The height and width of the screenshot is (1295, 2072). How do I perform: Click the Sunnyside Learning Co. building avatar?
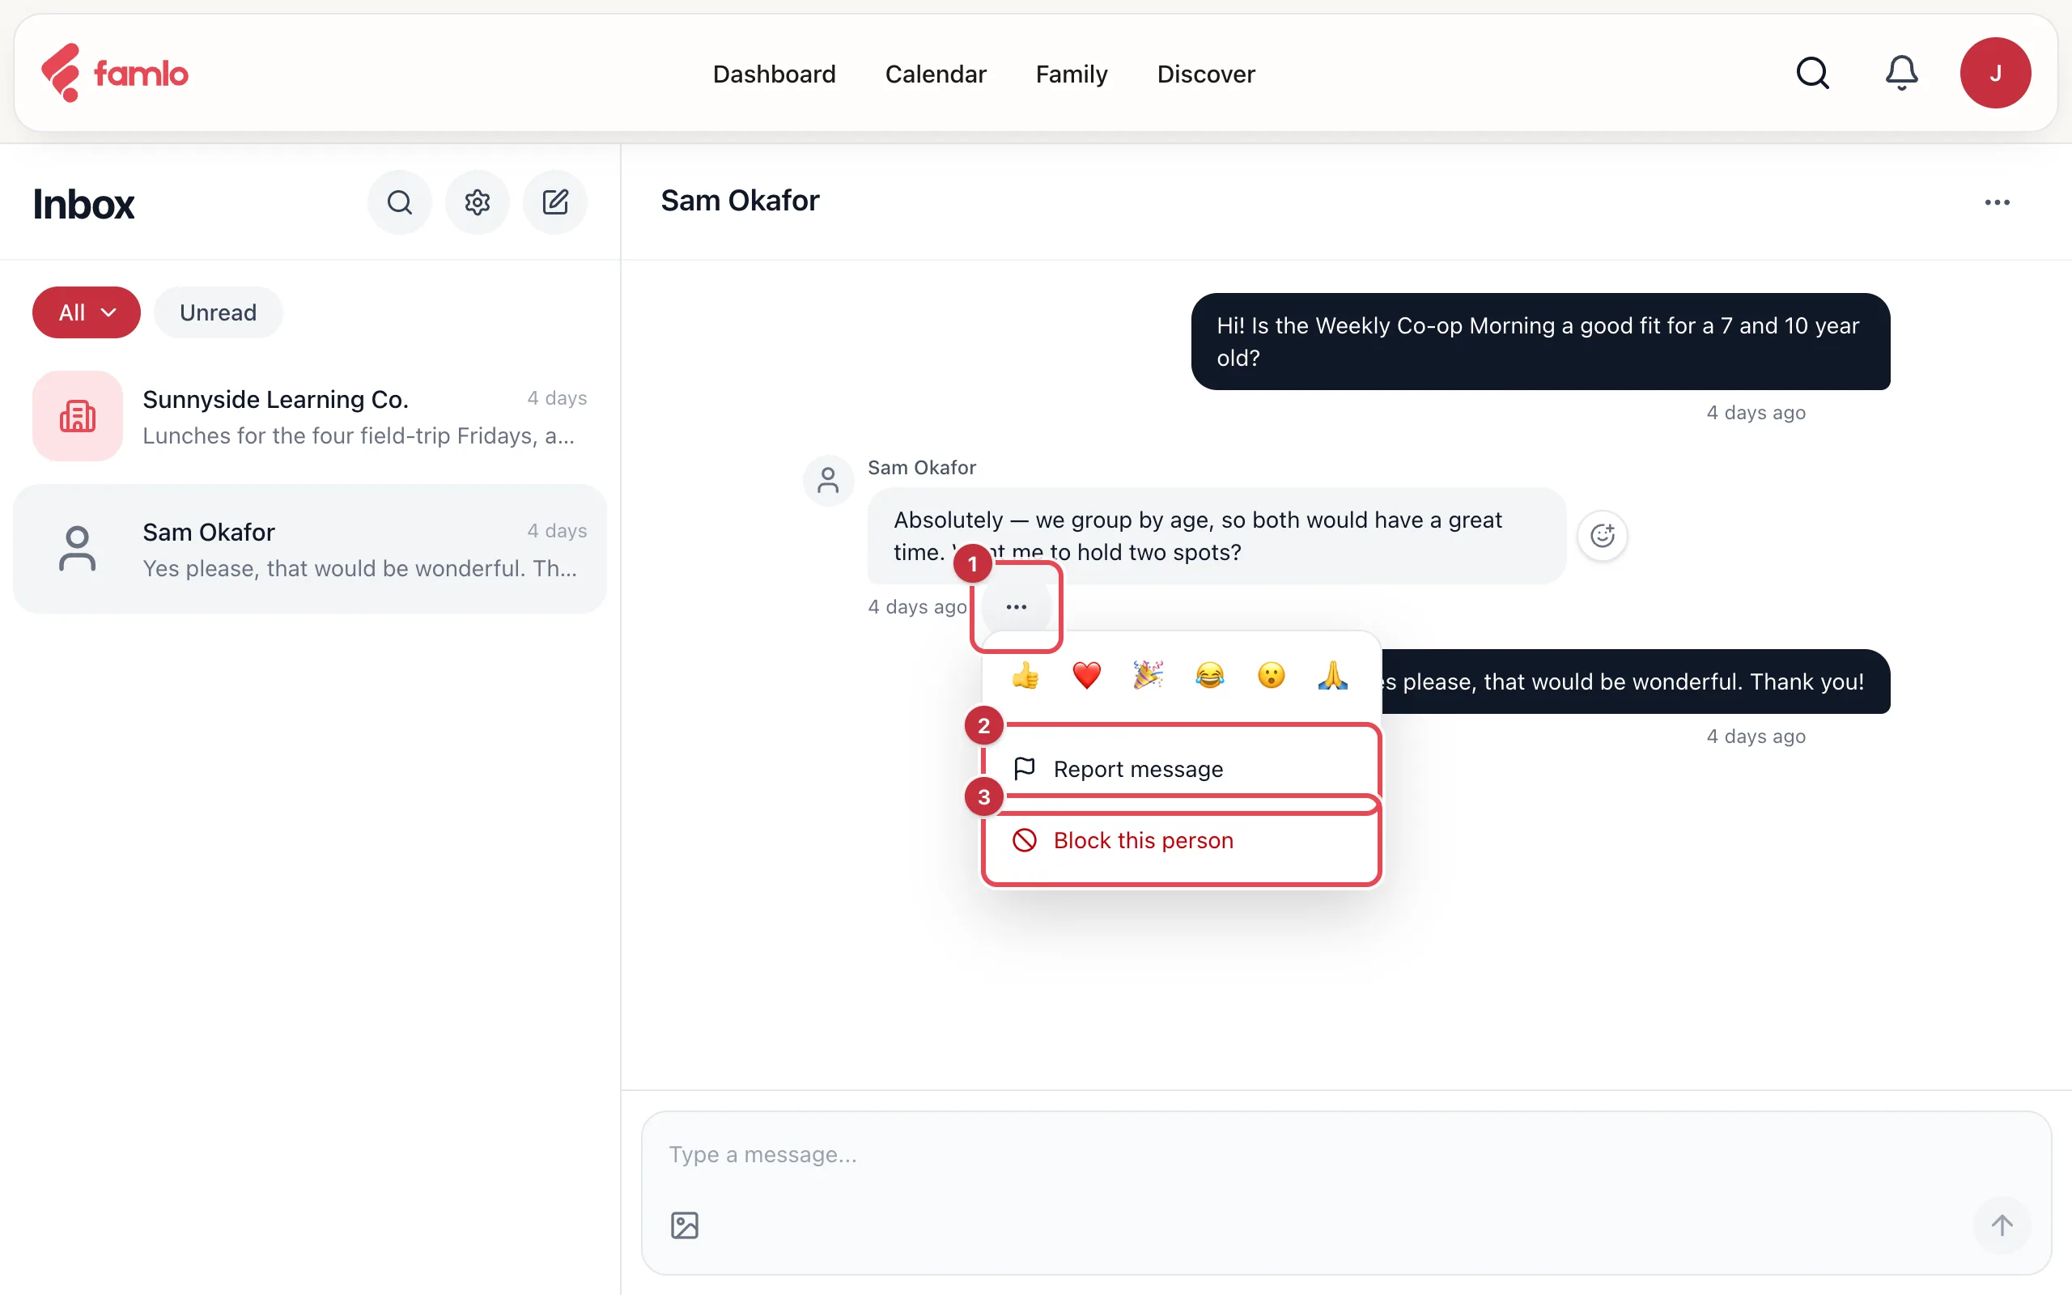(77, 416)
